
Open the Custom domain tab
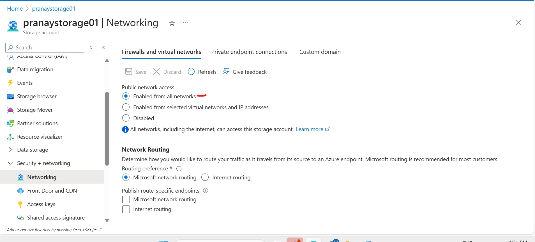point(320,52)
